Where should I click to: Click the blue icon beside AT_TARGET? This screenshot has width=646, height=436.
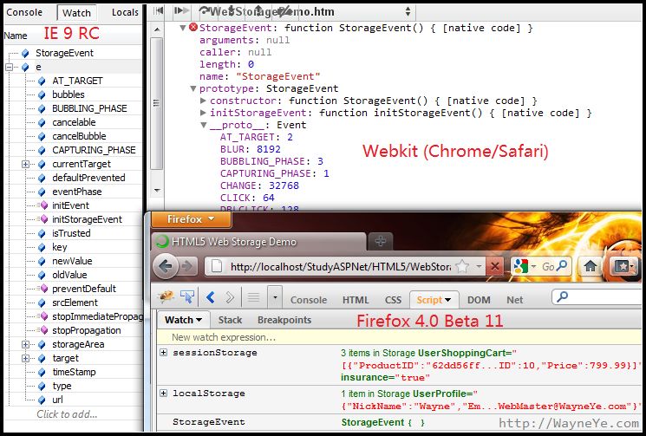[42, 81]
